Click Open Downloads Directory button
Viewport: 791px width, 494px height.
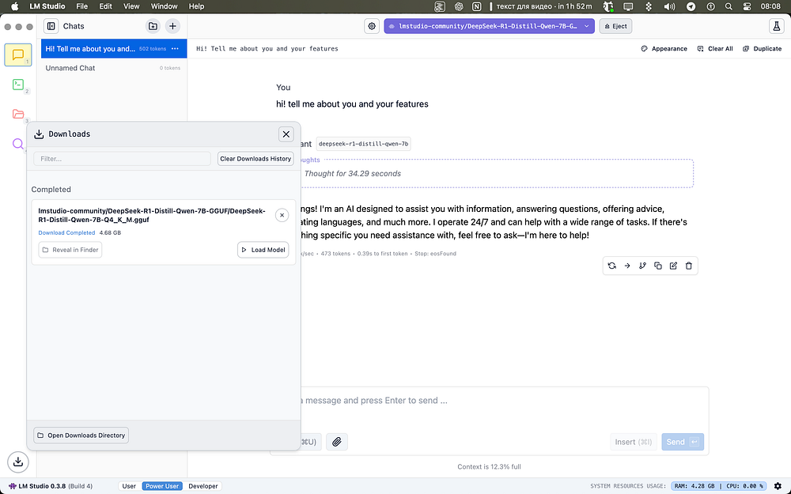tap(81, 435)
